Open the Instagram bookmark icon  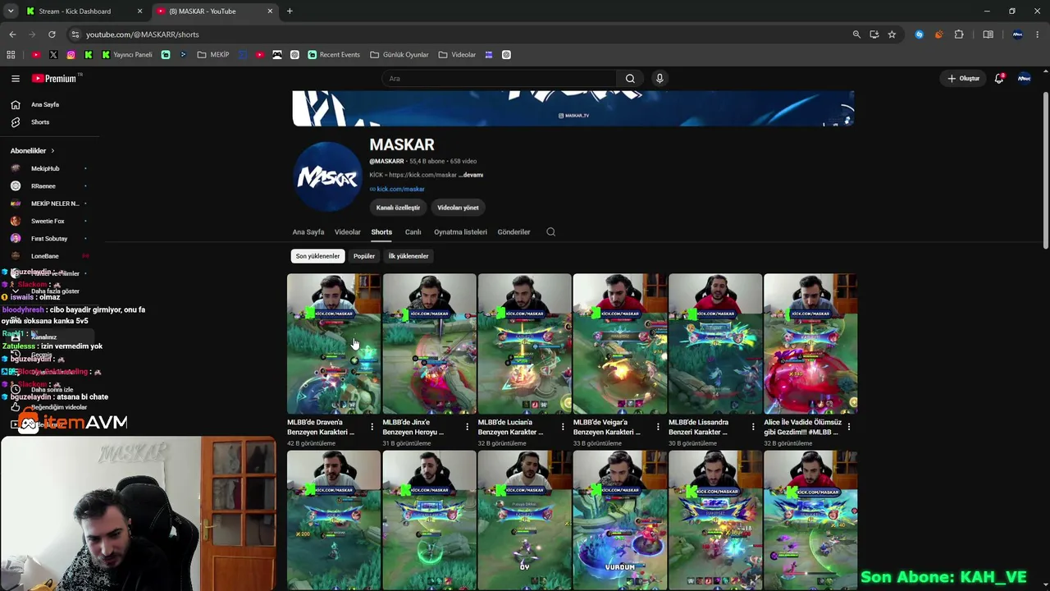coord(71,55)
